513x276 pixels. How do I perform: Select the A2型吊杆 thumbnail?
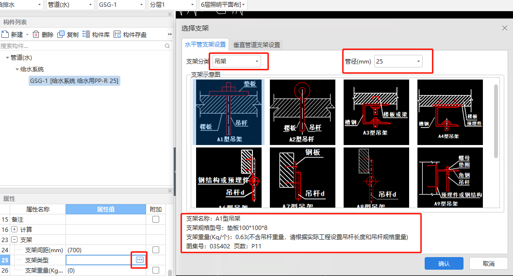[302, 112]
